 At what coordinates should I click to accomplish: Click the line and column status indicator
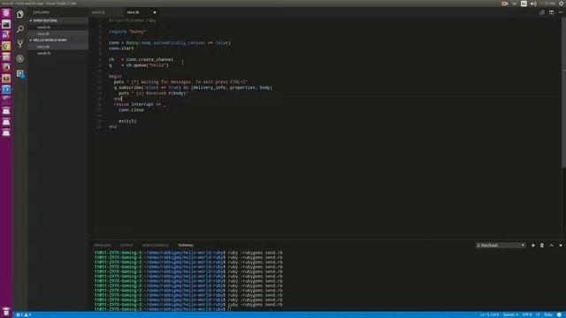(x=489, y=314)
